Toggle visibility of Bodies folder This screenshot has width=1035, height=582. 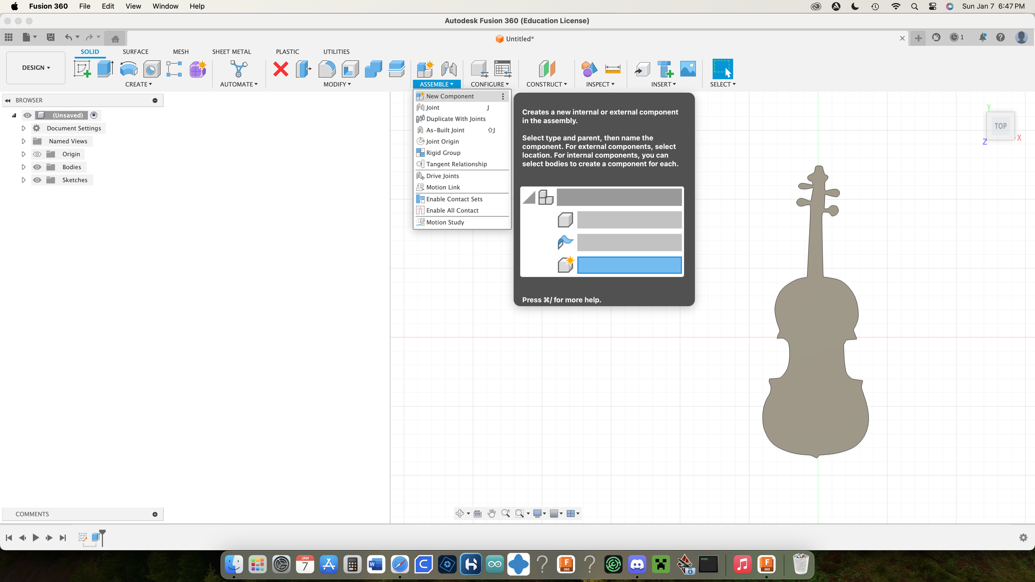click(38, 167)
